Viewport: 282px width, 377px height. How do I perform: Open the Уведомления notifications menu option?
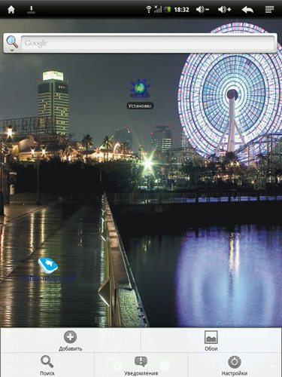(141, 365)
